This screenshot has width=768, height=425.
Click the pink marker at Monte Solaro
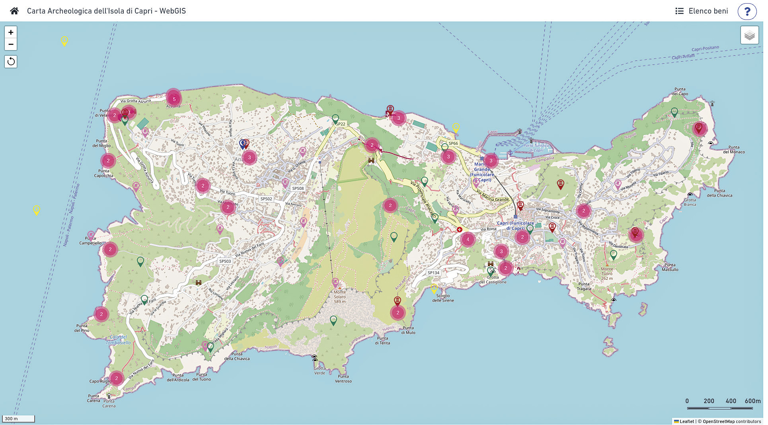pos(335,282)
